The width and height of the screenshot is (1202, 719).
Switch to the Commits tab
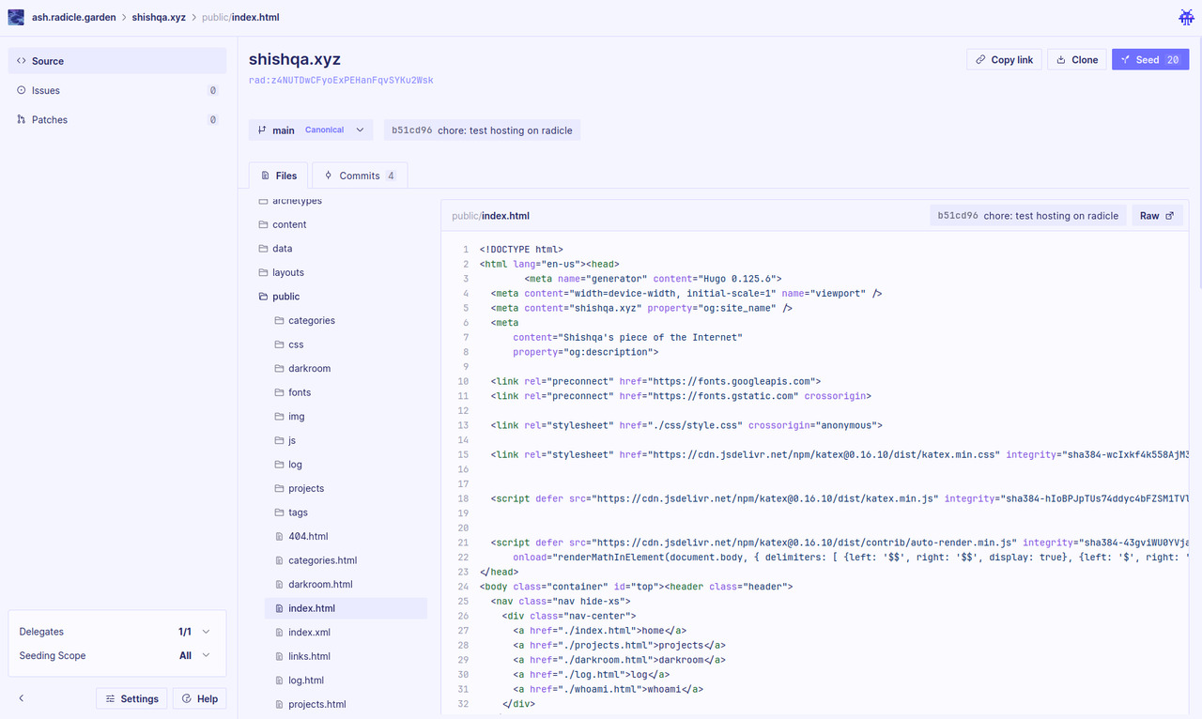tap(360, 176)
